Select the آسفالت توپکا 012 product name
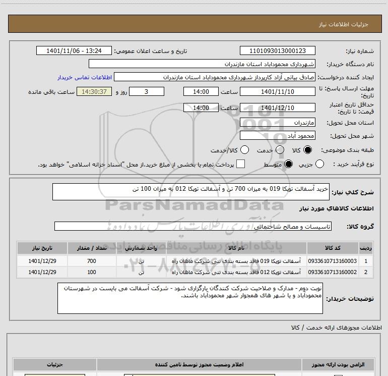The width and height of the screenshot is (388, 376). [x=236, y=272]
